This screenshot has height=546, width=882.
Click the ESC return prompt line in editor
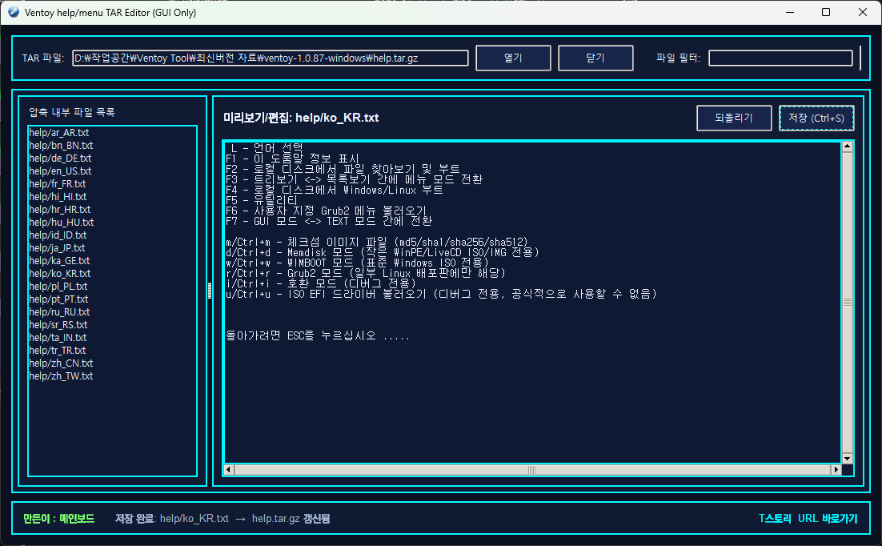tap(318, 335)
